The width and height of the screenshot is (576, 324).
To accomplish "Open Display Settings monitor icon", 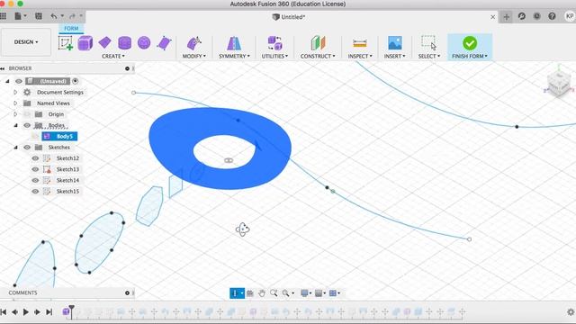I will click(x=304, y=292).
